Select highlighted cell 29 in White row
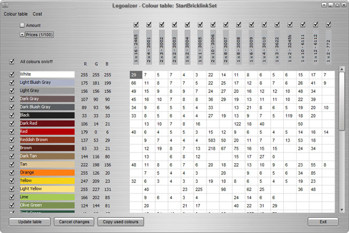Image resolution: width=349 pixels, height=233 pixels. pos(136,75)
